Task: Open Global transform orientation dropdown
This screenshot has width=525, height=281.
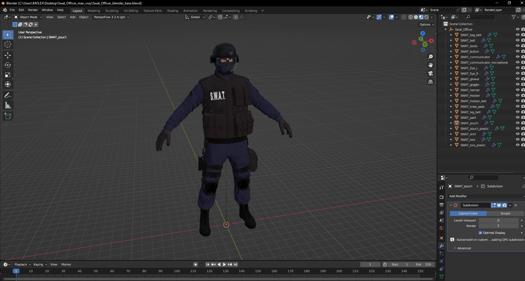Action: pyautogui.click(x=195, y=17)
